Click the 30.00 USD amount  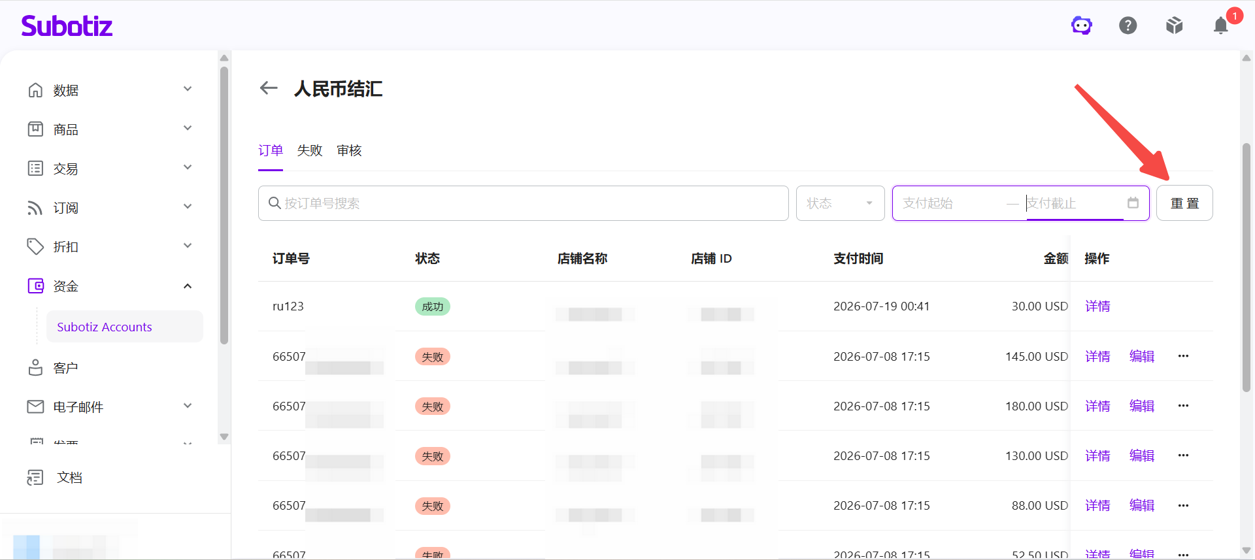pyautogui.click(x=1040, y=306)
